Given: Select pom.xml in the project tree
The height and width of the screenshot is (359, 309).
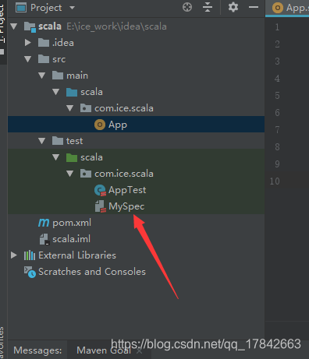Looking at the screenshot, I should click(x=72, y=223).
